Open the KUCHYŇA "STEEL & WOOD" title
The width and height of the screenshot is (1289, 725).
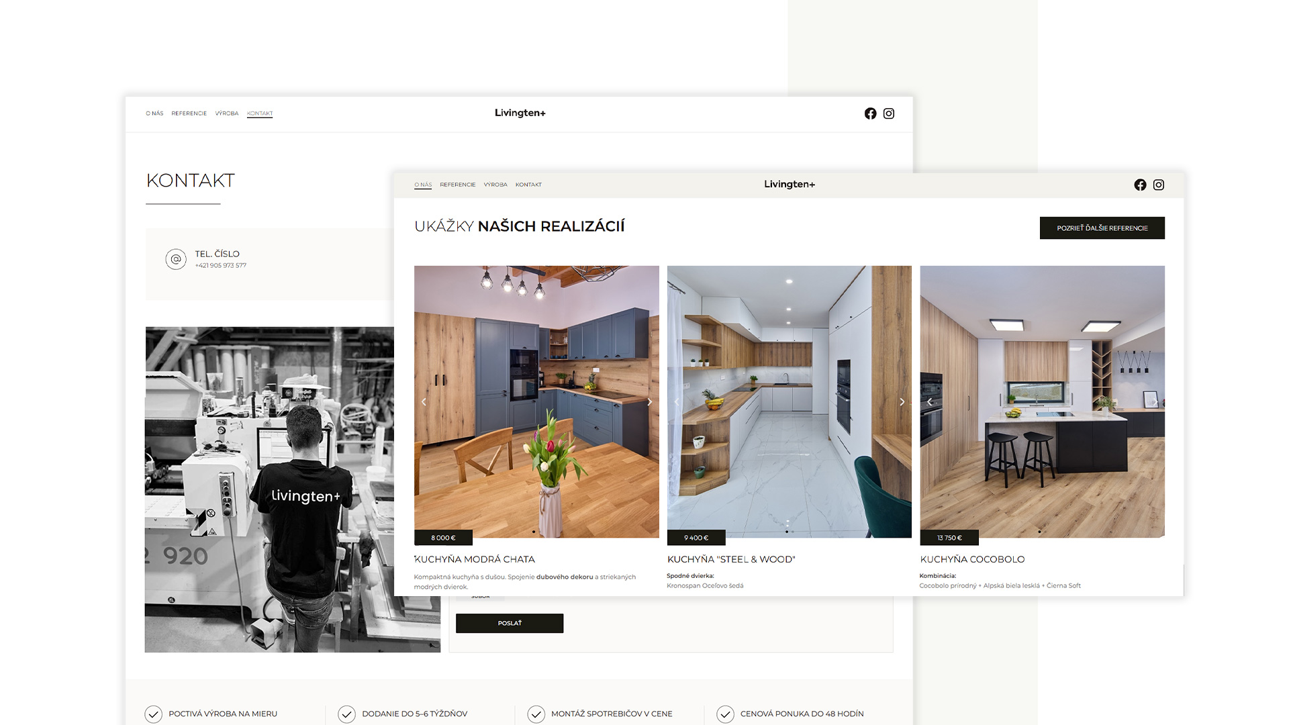[731, 559]
